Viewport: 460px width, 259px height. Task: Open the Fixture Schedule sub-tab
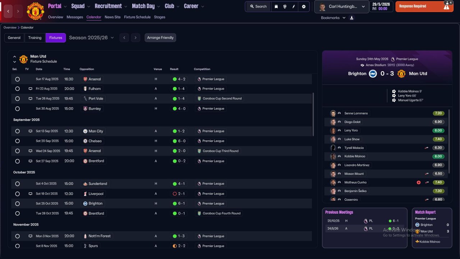pos(137,17)
